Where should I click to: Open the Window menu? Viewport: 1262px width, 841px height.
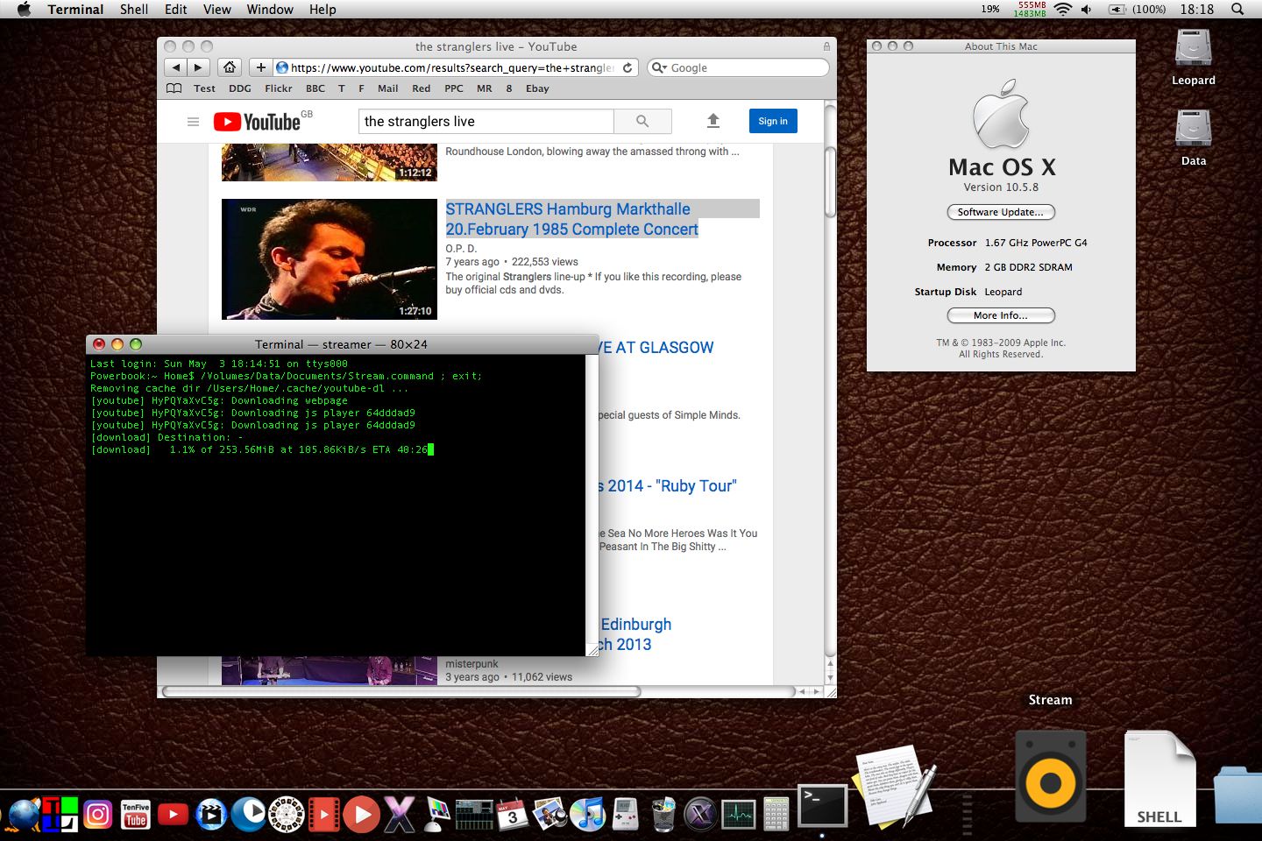coord(270,9)
